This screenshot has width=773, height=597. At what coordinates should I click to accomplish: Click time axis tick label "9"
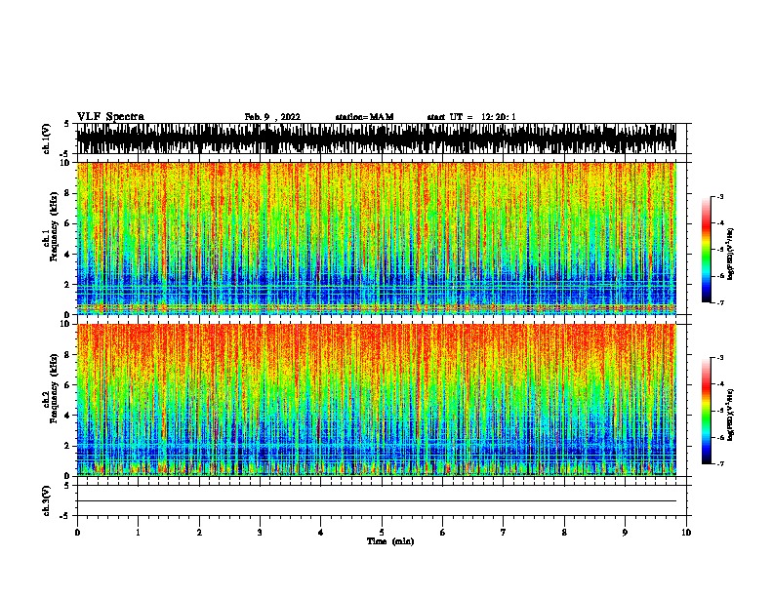pos(625,533)
